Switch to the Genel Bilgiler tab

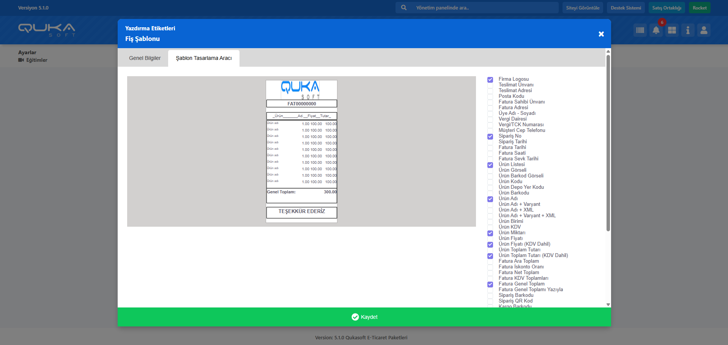click(x=145, y=58)
